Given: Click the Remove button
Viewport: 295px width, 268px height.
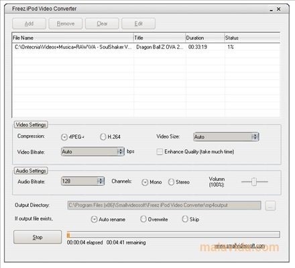Looking at the screenshot, I should coord(66,24).
